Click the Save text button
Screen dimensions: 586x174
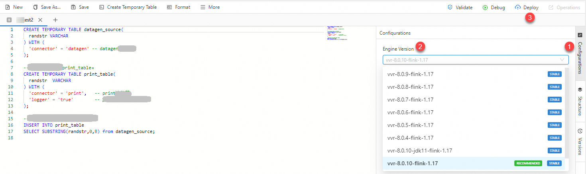coord(84,7)
